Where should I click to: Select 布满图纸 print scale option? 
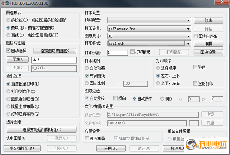click(87, 76)
